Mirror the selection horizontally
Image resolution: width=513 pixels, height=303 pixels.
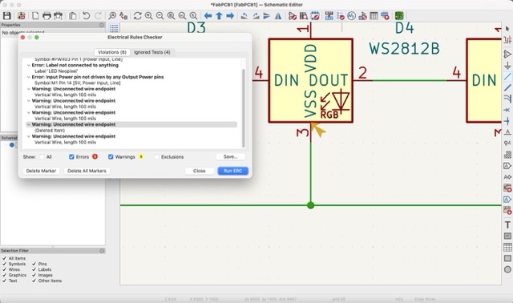point(278,16)
